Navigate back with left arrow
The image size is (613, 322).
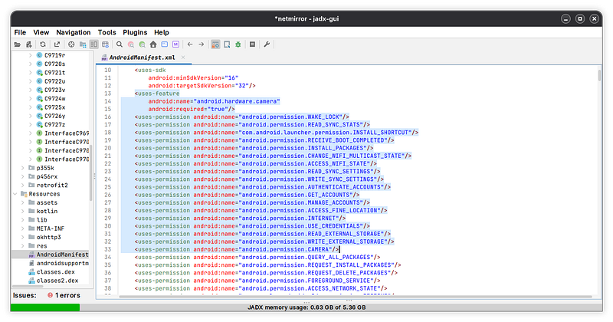190,44
